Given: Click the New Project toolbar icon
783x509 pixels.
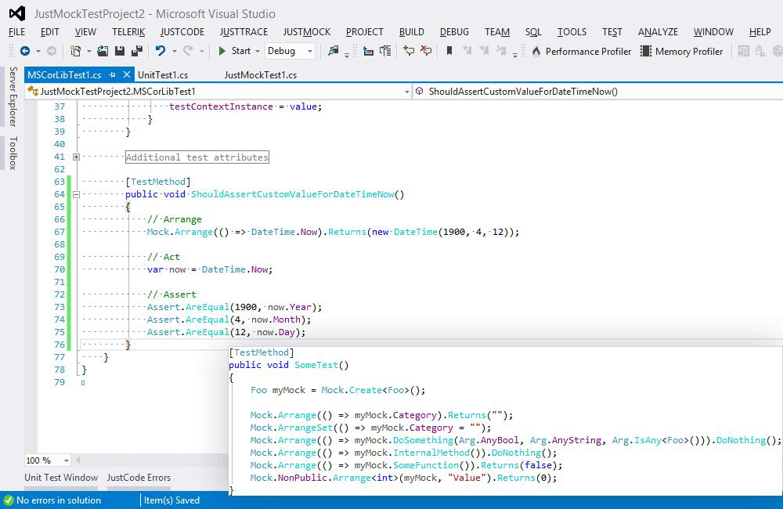Looking at the screenshot, I should tap(74, 50).
